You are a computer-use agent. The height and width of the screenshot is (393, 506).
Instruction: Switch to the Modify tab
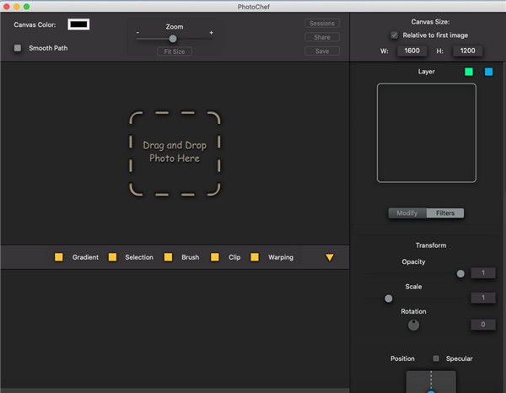[x=407, y=213]
